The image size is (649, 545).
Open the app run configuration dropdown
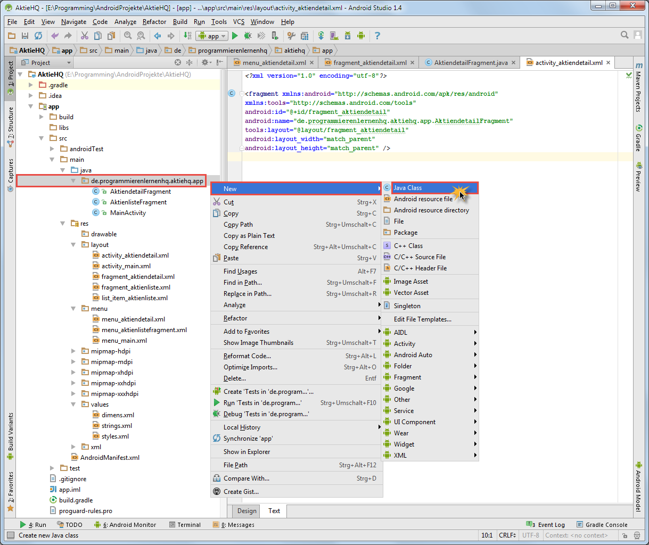point(212,36)
